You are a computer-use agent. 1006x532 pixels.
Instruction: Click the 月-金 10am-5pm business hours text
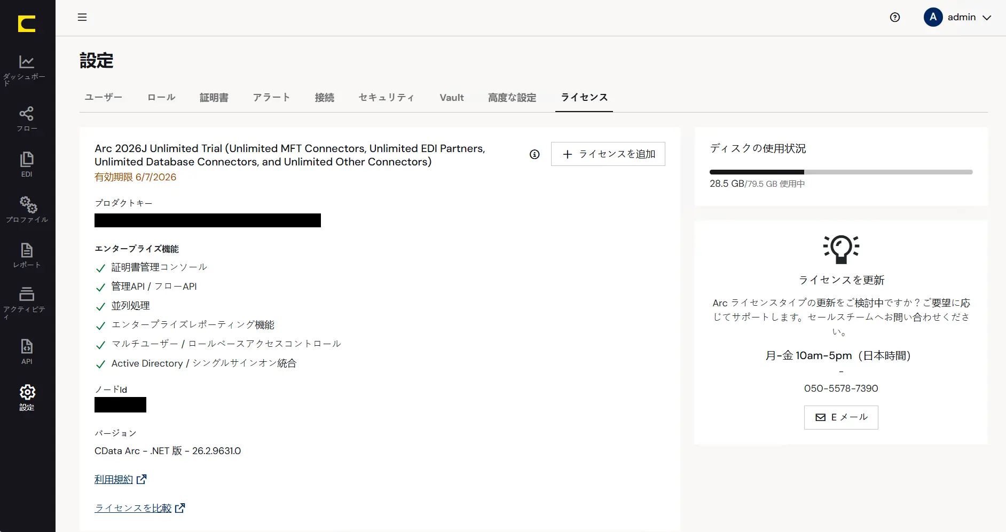(838, 355)
